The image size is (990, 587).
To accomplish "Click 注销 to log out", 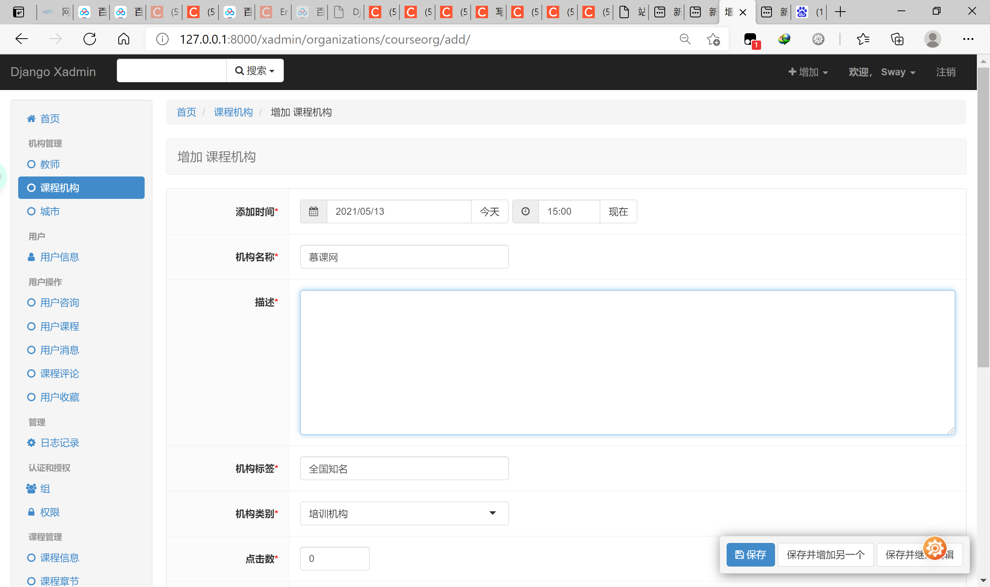I will pos(946,72).
